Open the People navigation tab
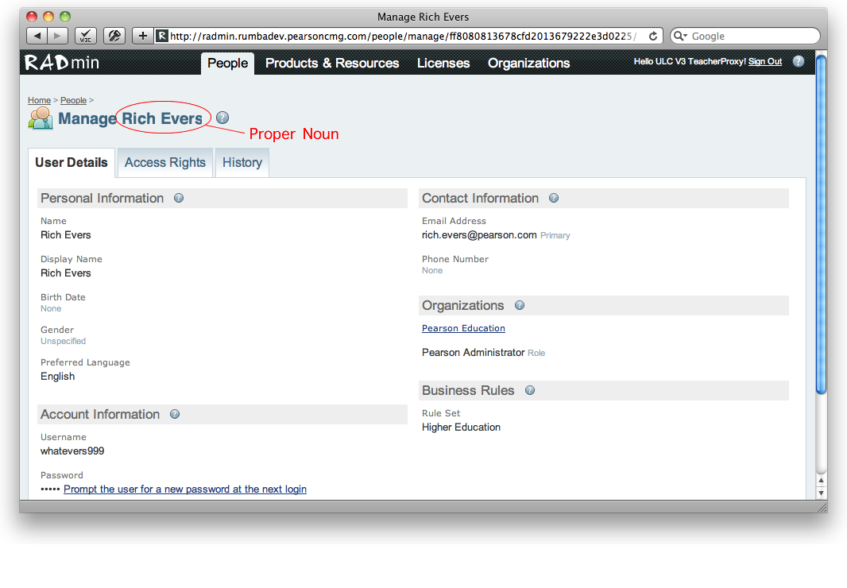 (227, 64)
